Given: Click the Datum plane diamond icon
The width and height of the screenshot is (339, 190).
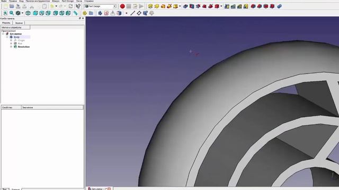Looking at the screenshot, I should coord(139,13).
